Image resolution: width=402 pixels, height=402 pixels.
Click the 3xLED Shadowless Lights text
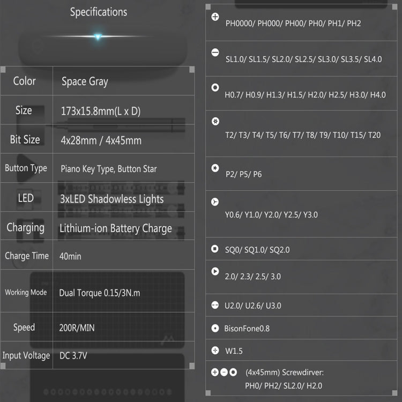(x=111, y=199)
